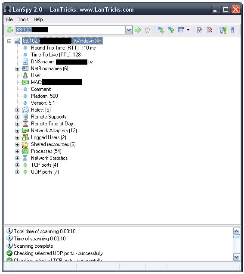Screen dimensions: 244x274
Task: Click the computer icon of host node
Action: pyautogui.click(x=17, y=41)
